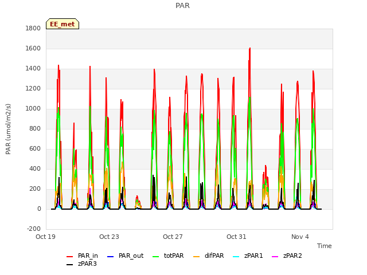367x275 pixels.
Task: Click the PAR (umol/m2/s) y-axis label
Action: (x=8, y=129)
